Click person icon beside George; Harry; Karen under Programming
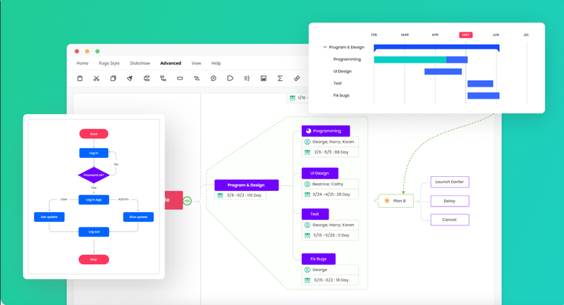 pyautogui.click(x=307, y=142)
